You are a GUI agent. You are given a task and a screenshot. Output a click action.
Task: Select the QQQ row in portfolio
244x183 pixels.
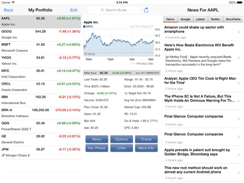click(x=41, y=126)
